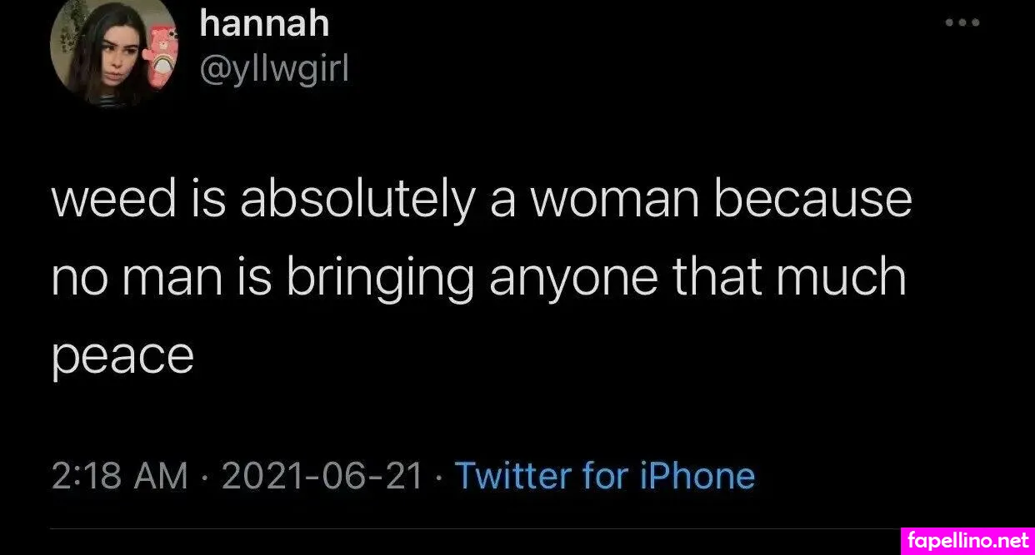The width and height of the screenshot is (1035, 555).
Task: Click the words "no man" in the tweet
Action: pyautogui.click(x=139, y=279)
